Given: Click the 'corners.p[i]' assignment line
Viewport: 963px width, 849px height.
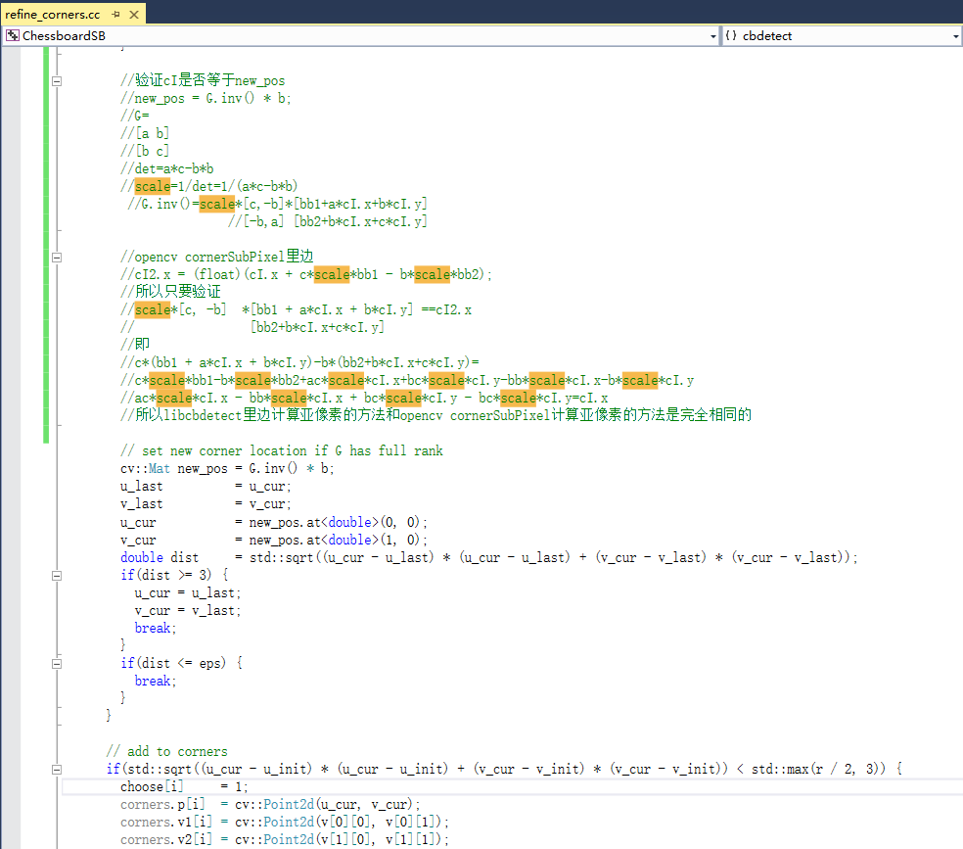Looking at the screenshot, I should 270,805.
